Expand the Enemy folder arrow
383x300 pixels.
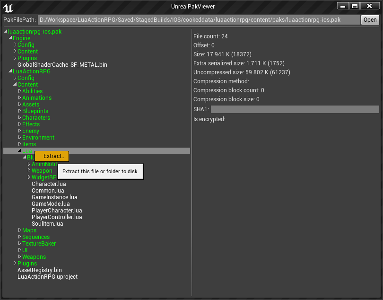click(20, 131)
